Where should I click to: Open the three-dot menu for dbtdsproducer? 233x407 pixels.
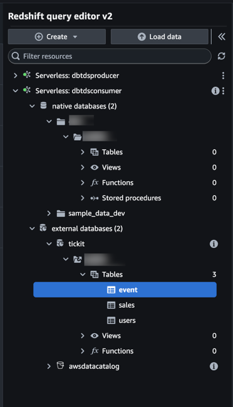(223, 76)
